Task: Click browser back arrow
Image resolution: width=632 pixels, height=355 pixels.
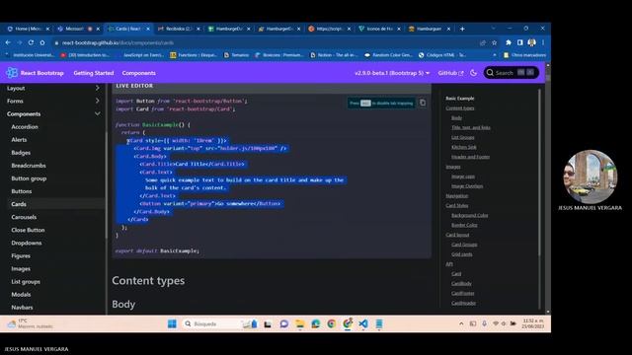Action: click(x=8, y=42)
